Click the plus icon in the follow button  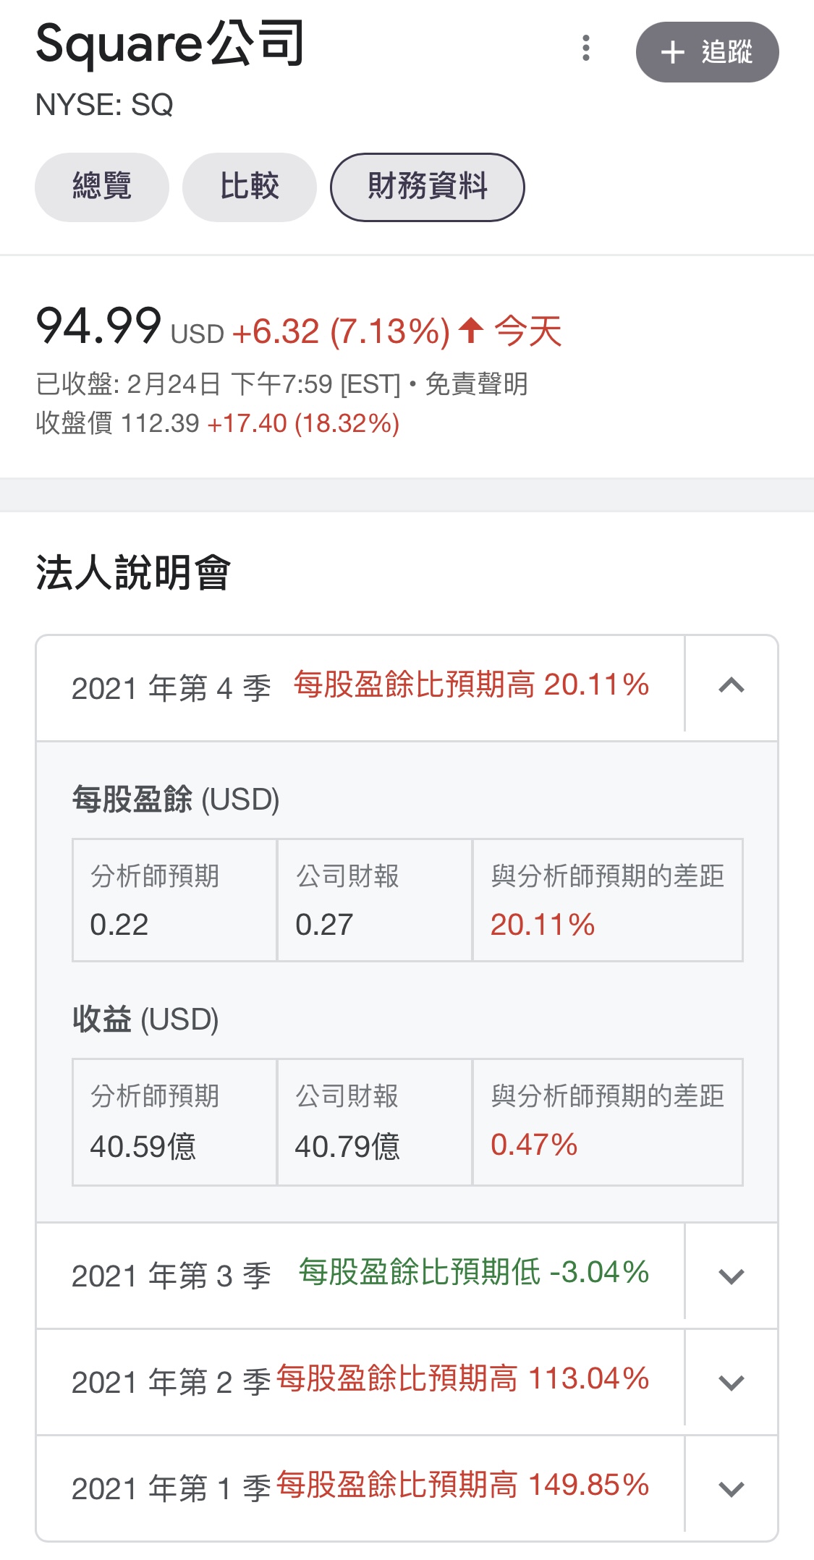click(x=672, y=52)
